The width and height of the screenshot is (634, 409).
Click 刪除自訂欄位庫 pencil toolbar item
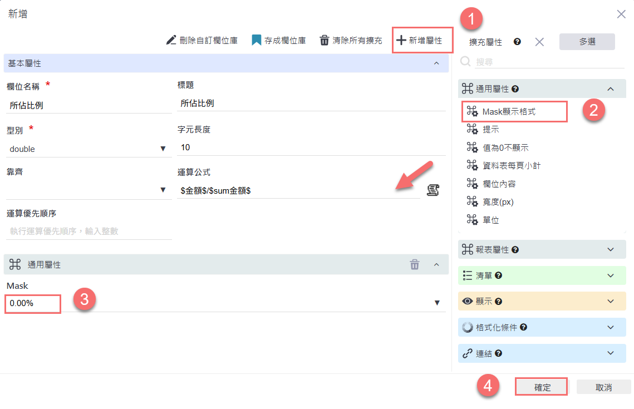click(202, 41)
